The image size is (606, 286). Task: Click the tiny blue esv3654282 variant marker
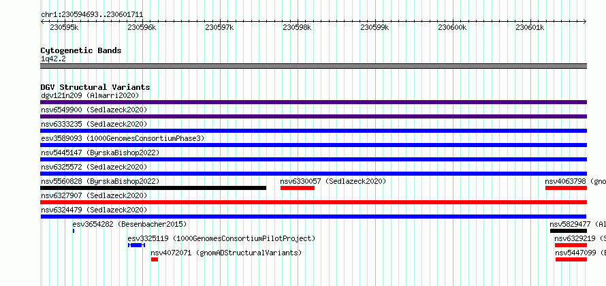[x=74, y=231]
